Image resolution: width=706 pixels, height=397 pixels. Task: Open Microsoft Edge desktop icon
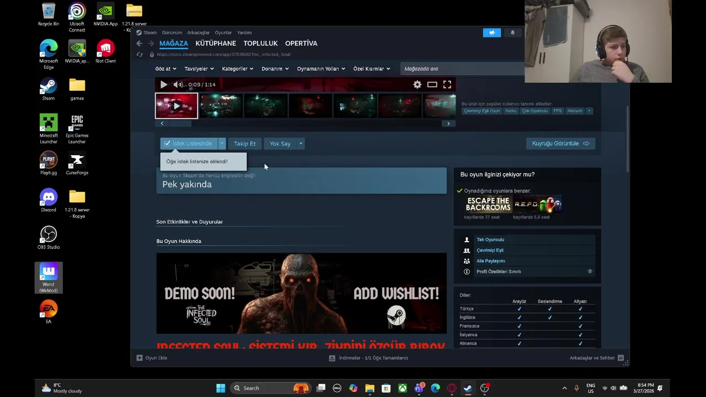49,55
